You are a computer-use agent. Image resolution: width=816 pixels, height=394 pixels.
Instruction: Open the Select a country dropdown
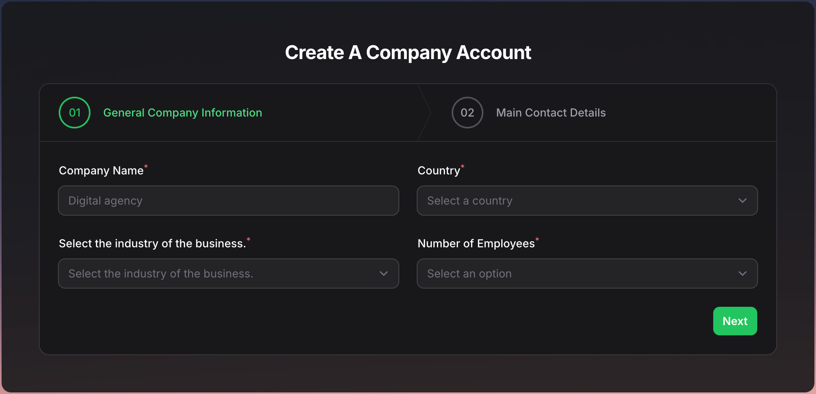[587, 201]
